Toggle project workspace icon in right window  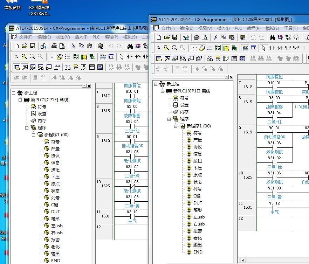pyautogui.click(x=159, y=58)
